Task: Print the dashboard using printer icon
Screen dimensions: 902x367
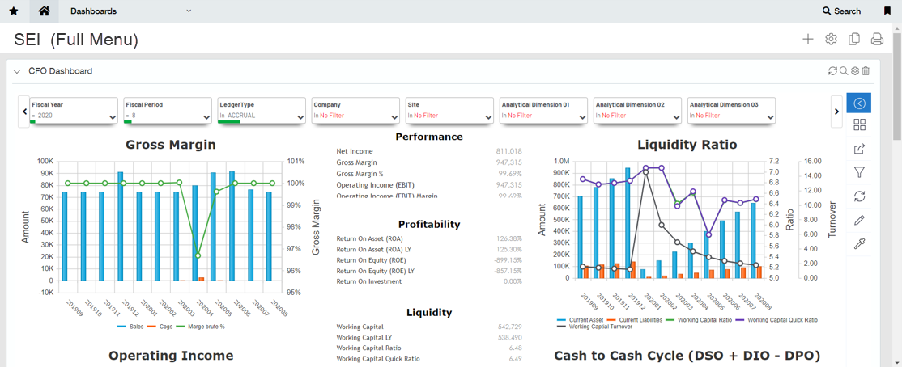Action: click(x=876, y=40)
